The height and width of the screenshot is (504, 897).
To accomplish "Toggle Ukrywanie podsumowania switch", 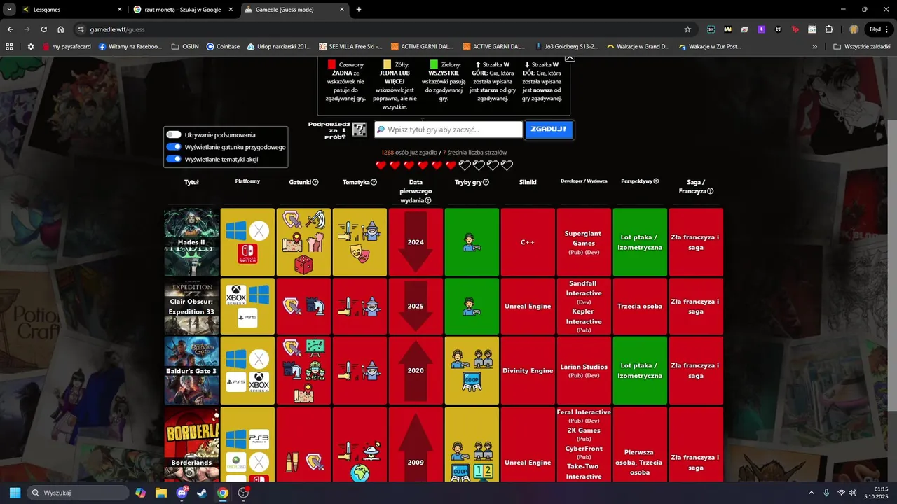I will pos(174,134).
